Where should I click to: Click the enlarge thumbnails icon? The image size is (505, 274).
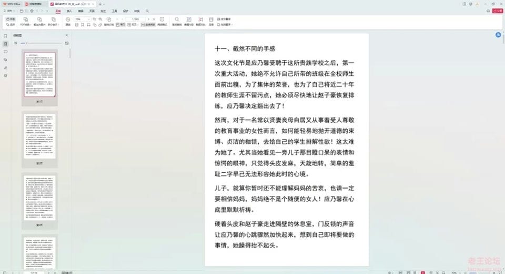point(67,43)
